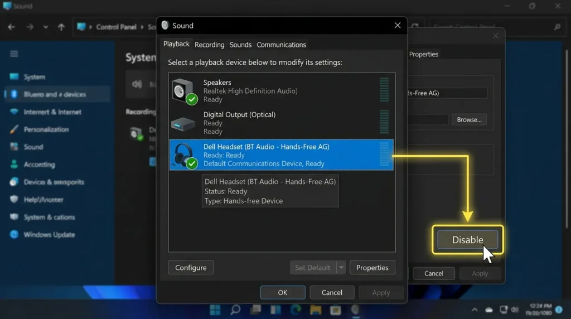Click the Digital Output level meter
571x319 pixels.
tap(384, 122)
